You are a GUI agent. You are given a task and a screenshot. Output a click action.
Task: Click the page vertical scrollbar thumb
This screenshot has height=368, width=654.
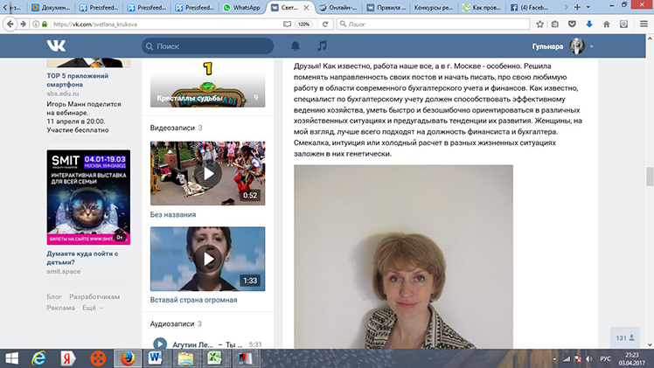click(x=650, y=177)
